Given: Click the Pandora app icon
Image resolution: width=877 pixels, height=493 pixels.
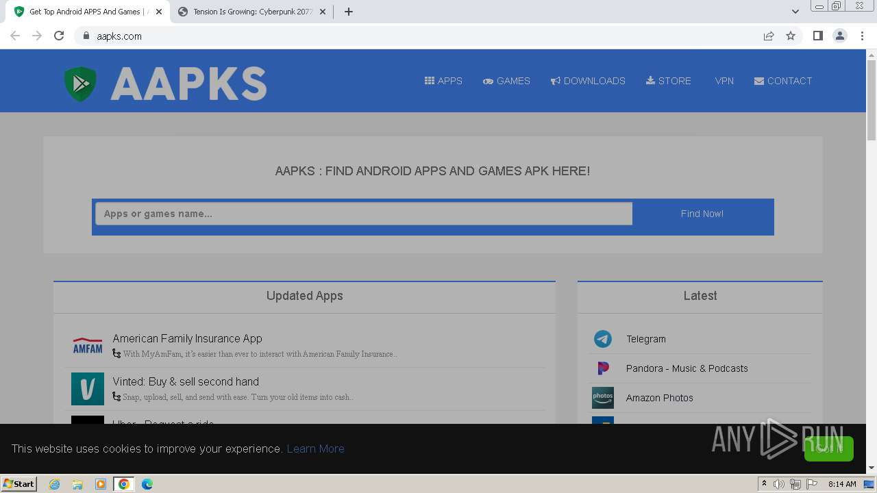Looking at the screenshot, I should click(x=603, y=368).
